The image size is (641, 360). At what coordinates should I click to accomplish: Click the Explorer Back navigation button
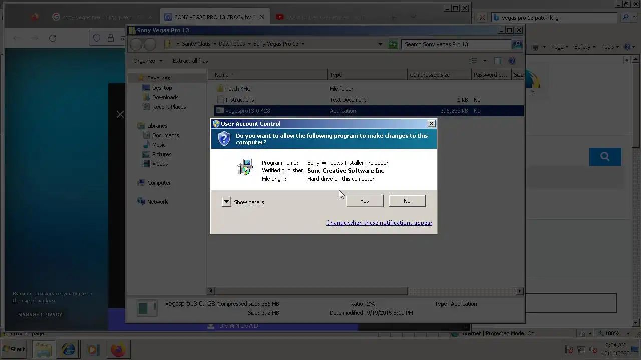(x=136, y=44)
